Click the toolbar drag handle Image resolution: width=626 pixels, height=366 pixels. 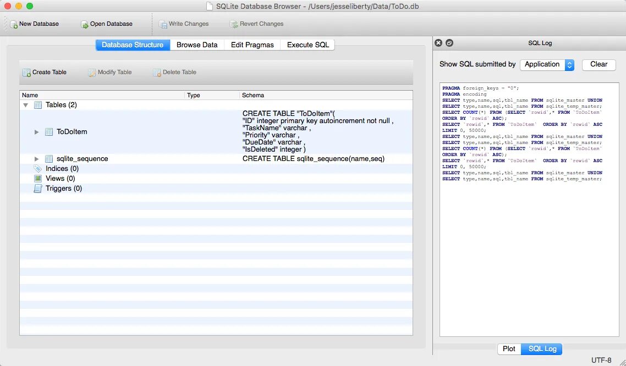pyautogui.click(x=6, y=24)
